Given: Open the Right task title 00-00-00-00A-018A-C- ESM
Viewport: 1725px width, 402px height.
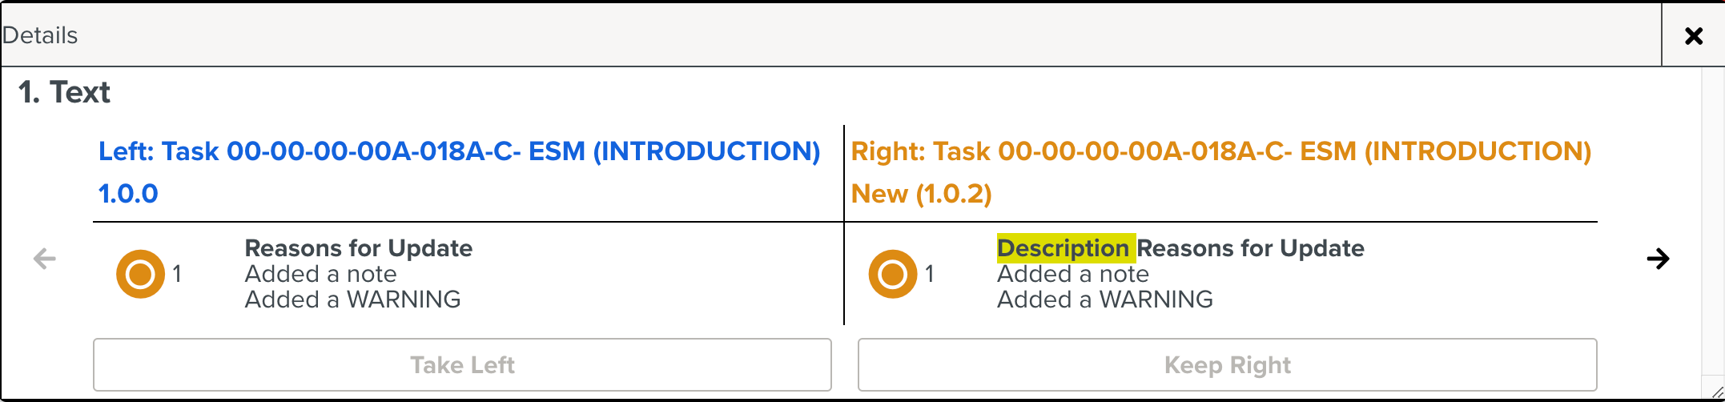Looking at the screenshot, I should point(1220,151).
